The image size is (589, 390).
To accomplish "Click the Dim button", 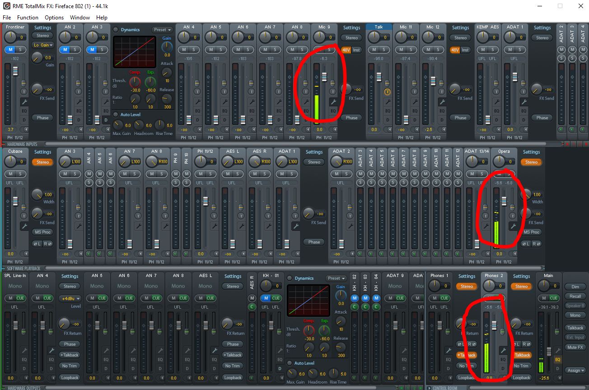I will coord(575,287).
